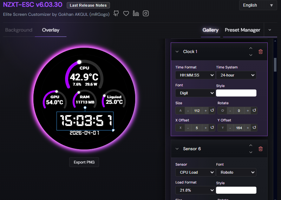Screen dimensions: 281x200
Task: Move Sensor 6 down with arrow
Action: tap(251, 152)
